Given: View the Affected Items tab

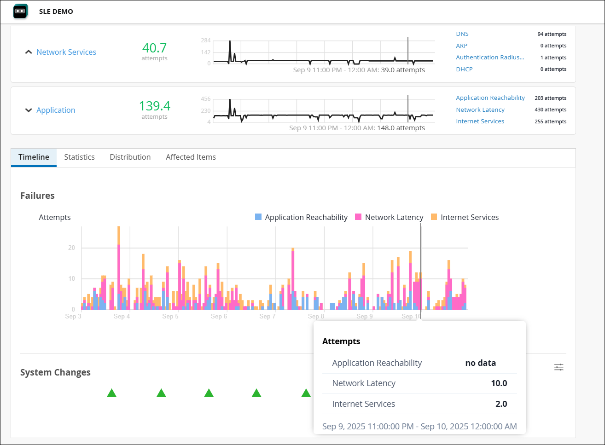Looking at the screenshot, I should 191,157.
